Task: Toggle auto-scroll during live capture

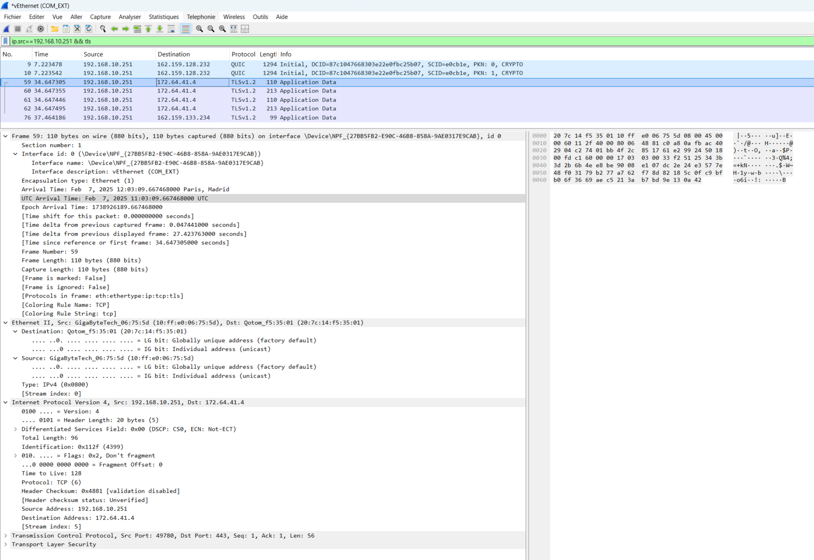Action: point(171,29)
